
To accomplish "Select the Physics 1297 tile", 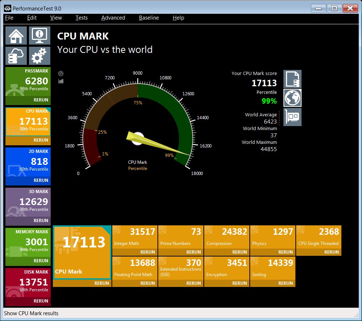I will [x=273, y=237].
